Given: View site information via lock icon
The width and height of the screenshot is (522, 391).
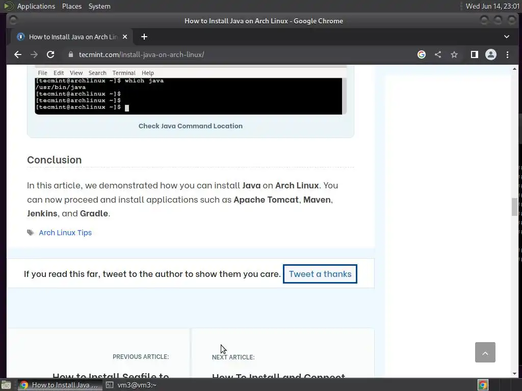Looking at the screenshot, I should coord(70,54).
